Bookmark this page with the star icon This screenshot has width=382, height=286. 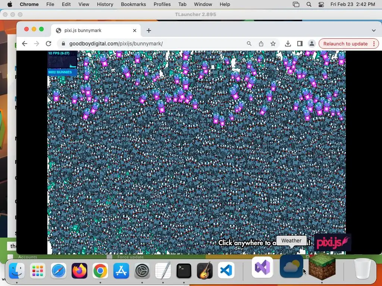273,44
